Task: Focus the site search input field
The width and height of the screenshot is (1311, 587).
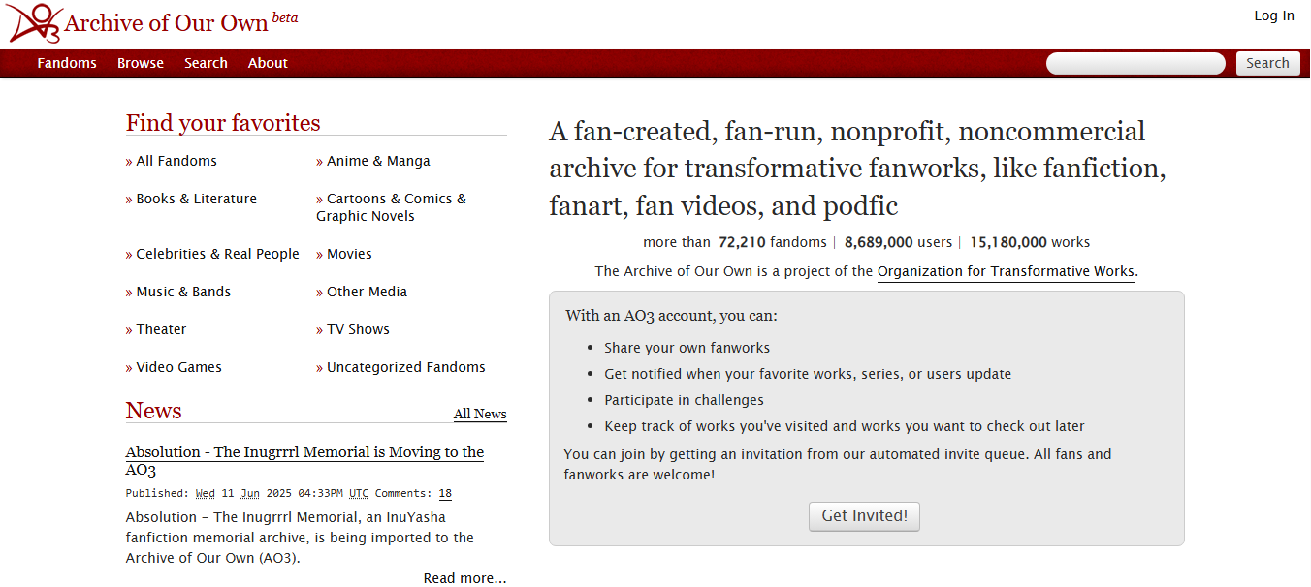Action: point(1135,63)
